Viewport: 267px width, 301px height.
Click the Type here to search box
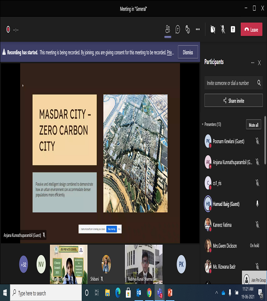pos(46,293)
